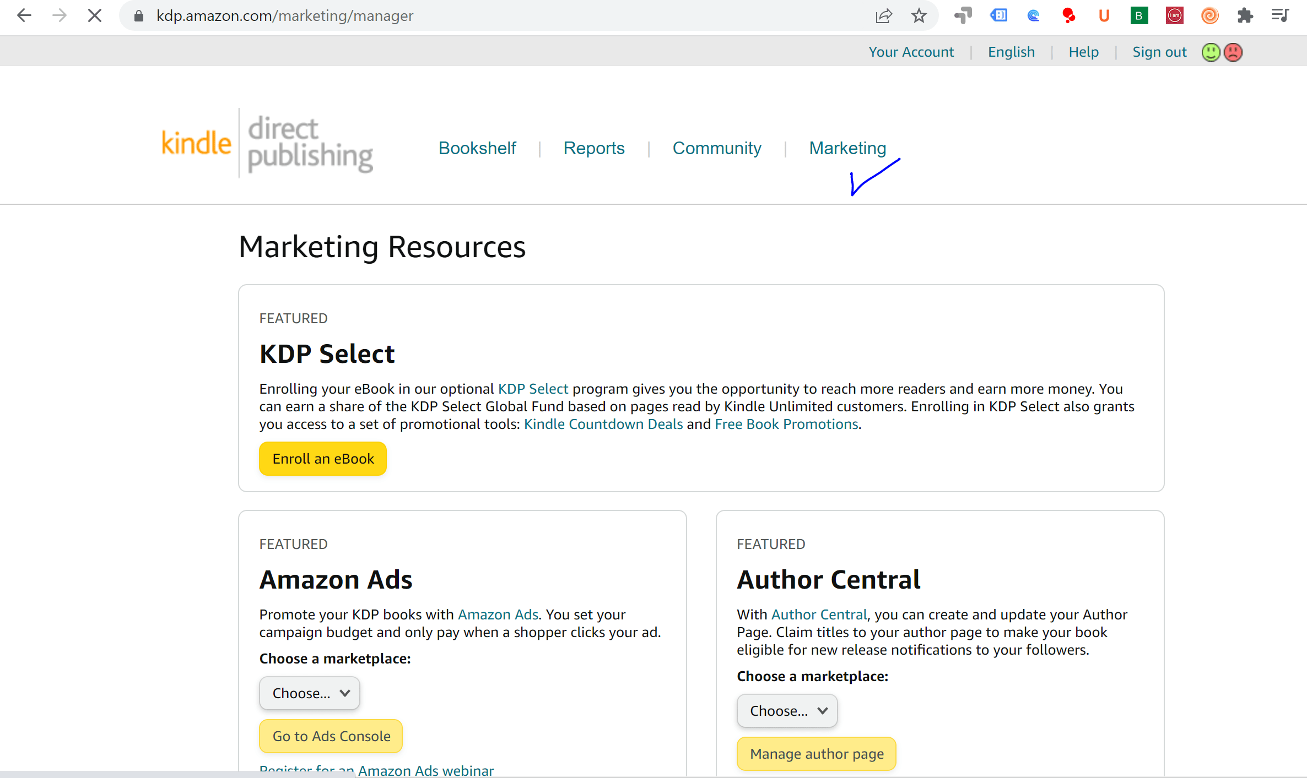Image resolution: width=1307 pixels, height=778 pixels.
Task: Open the Amazon Ads inline link
Action: [x=498, y=614]
